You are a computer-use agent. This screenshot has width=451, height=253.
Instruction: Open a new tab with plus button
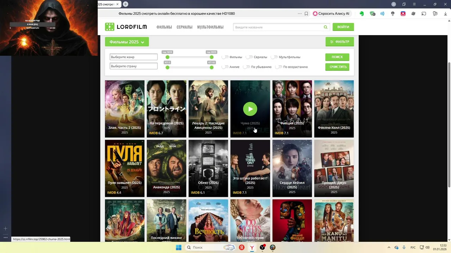125,4
